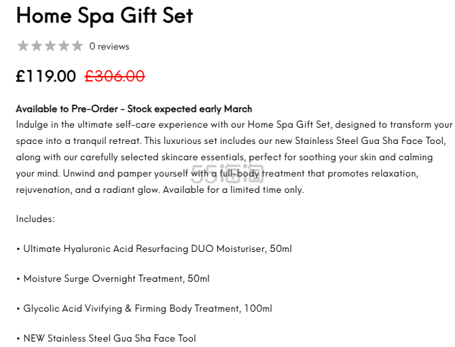
Task: Click the crossed-out £306.00 price
Action: (115, 76)
